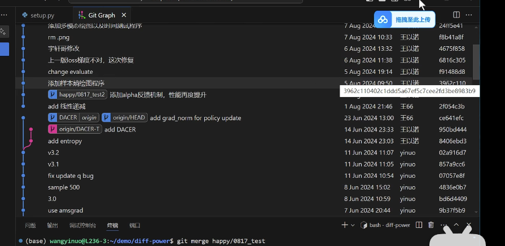The image size is (505, 246).
Task: Click commit hash 4675f858
Action: pos(452,49)
